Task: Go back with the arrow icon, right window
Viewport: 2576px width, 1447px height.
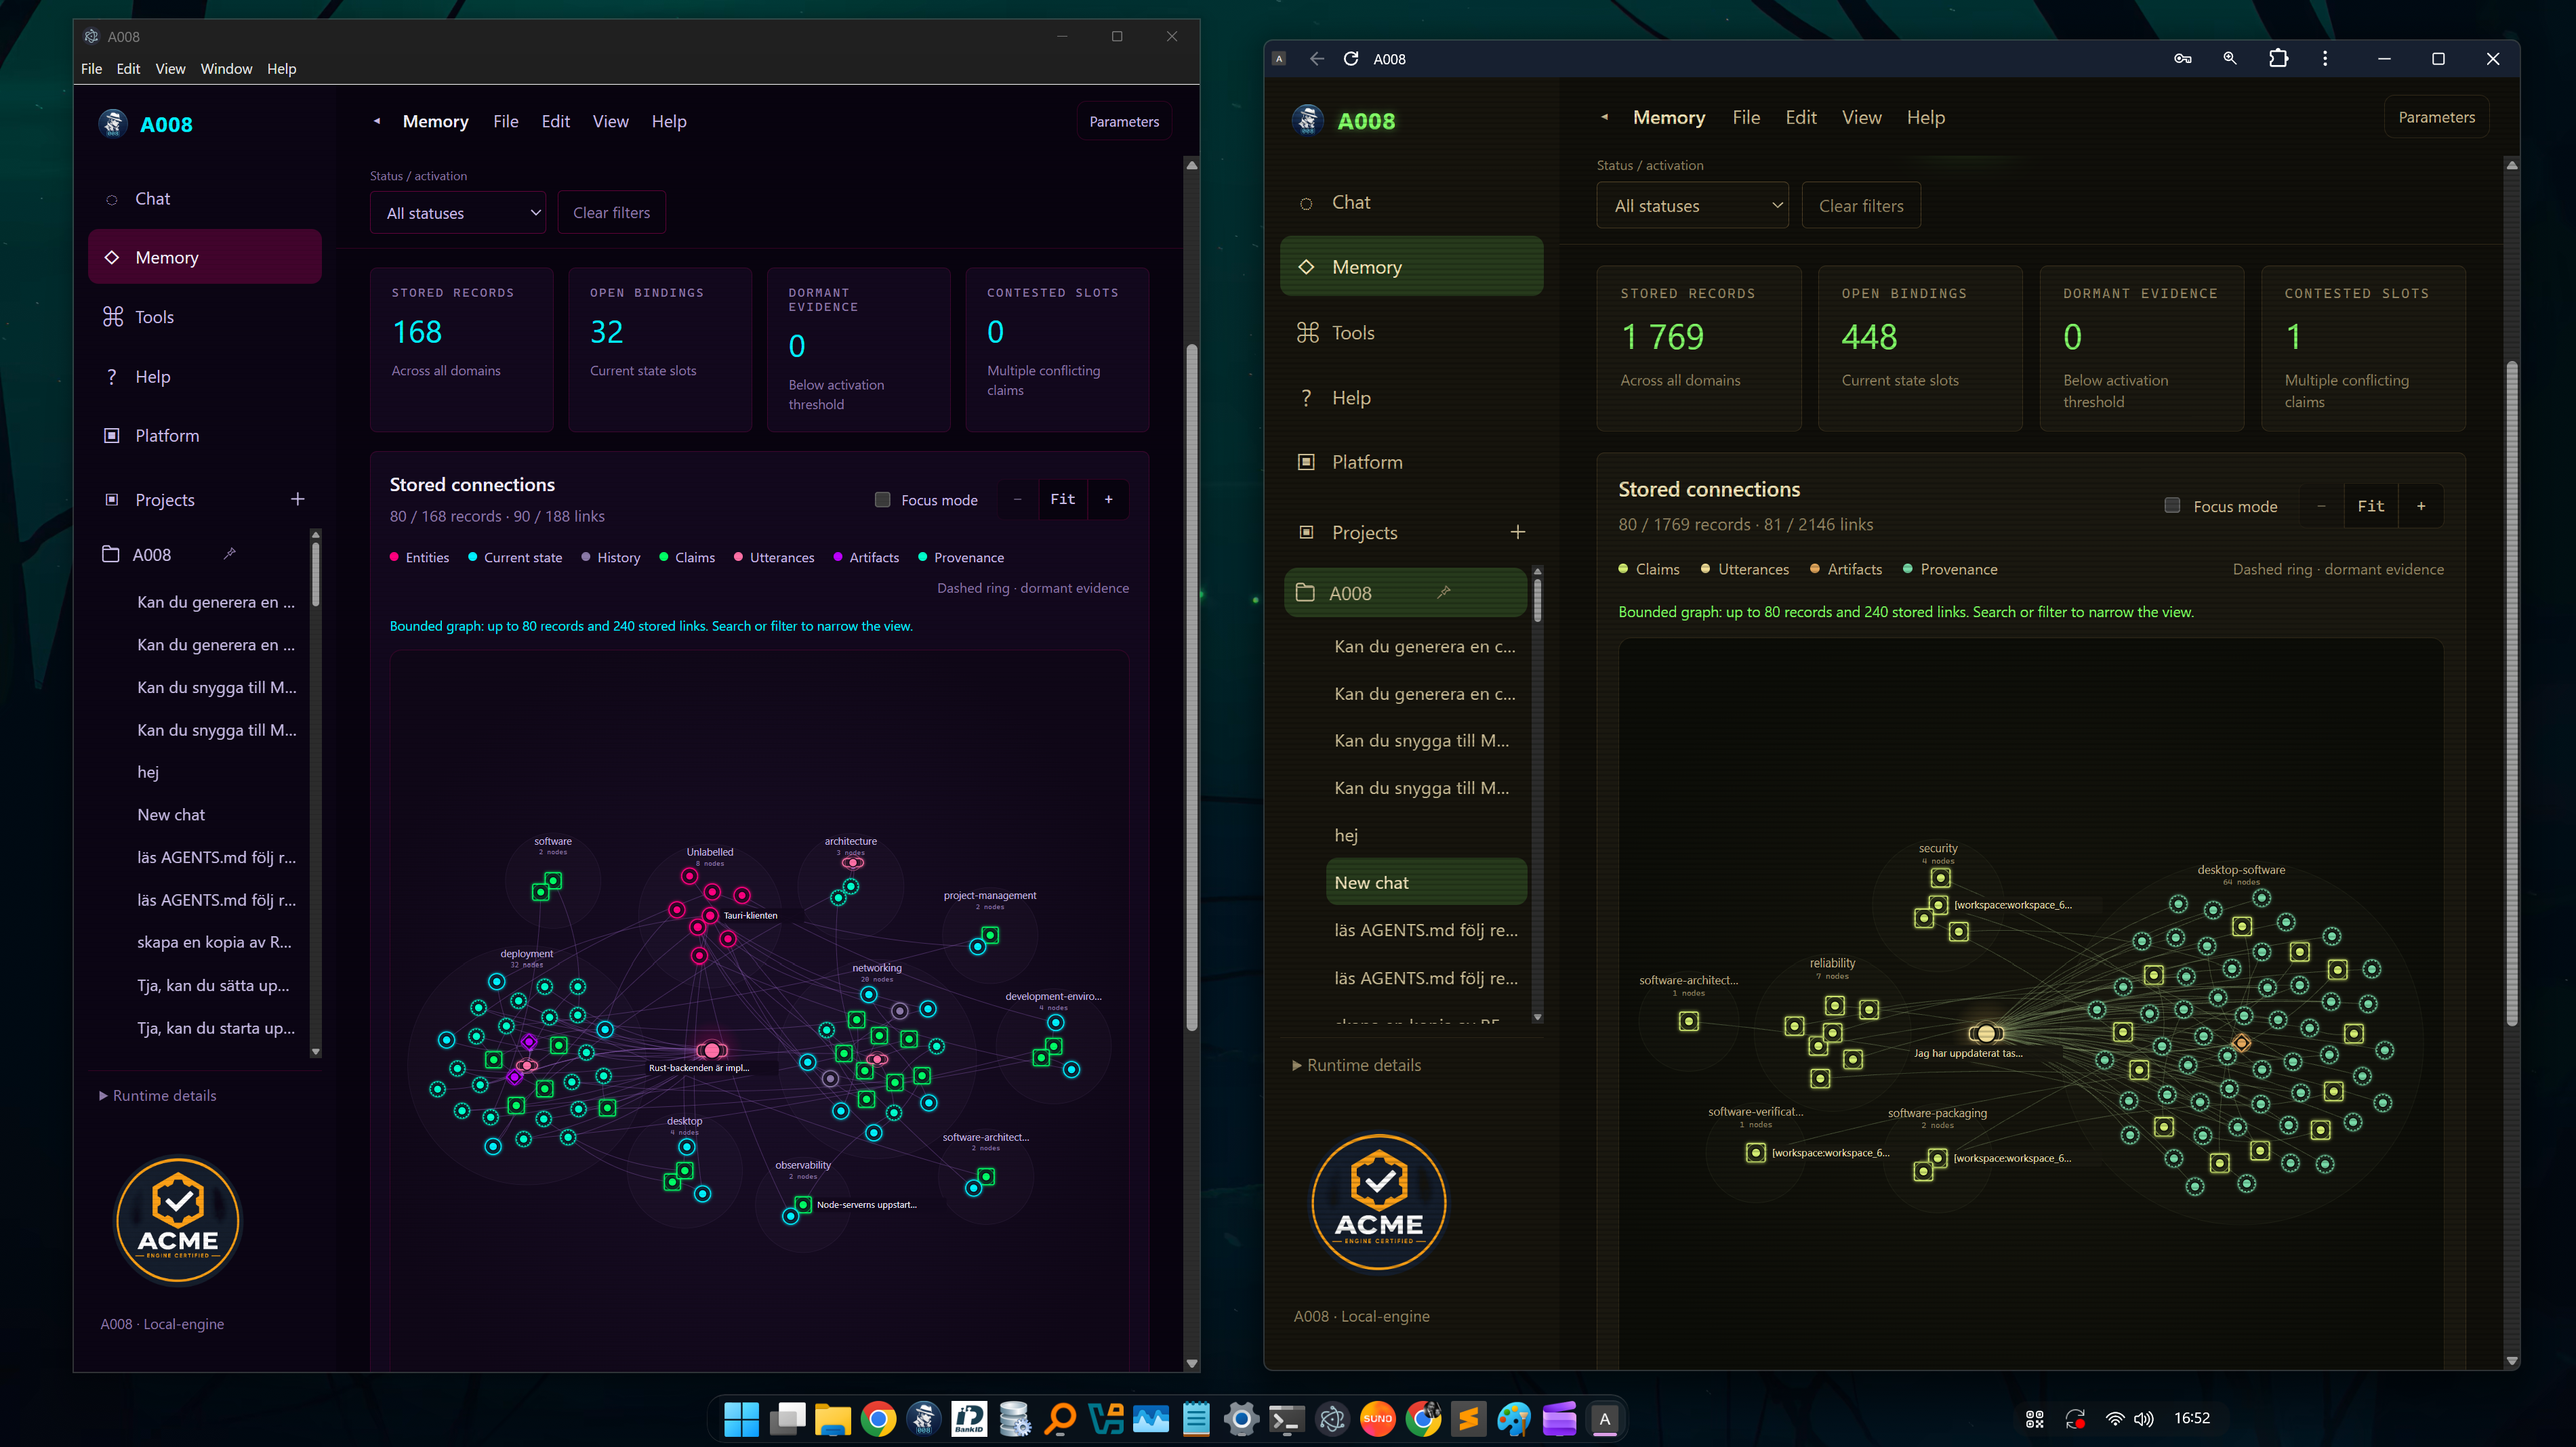Action: coord(1317,59)
